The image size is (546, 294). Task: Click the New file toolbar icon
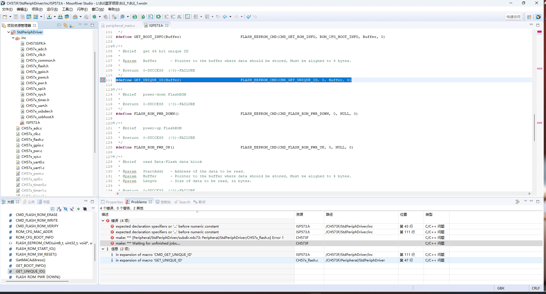pos(5,17)
